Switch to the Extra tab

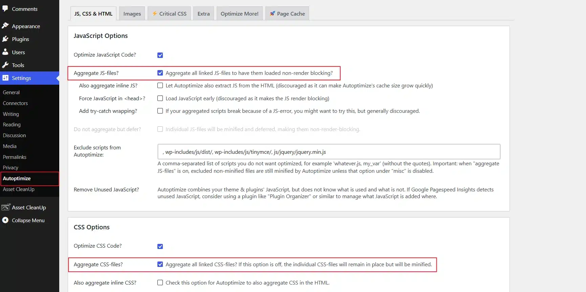tap(203, 14)
